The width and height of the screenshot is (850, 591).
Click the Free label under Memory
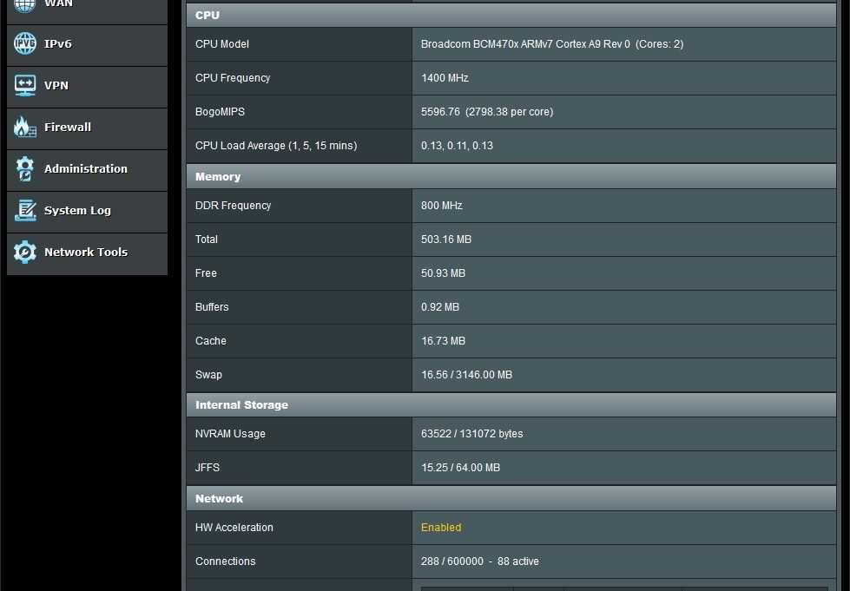pyautogui.click(x=206, y=273)
